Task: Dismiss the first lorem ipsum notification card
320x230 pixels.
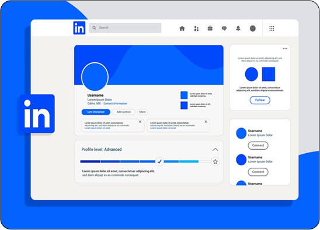Action: point(140,122)
